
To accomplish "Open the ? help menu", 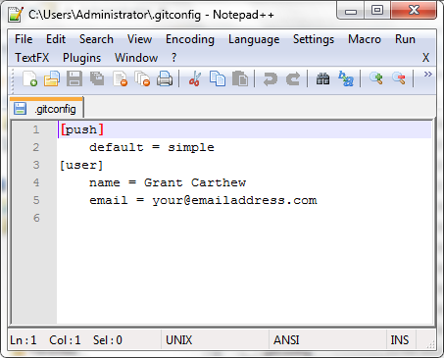I will 173,58.
